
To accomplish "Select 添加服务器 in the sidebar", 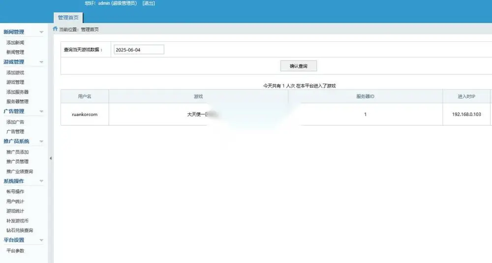I will [x=17, y=92].
